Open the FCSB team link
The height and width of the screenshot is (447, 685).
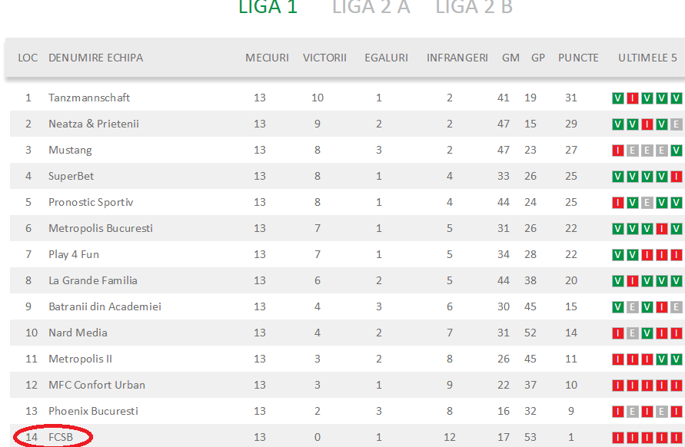pos(61,437)
